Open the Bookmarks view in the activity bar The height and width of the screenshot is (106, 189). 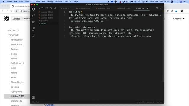33,35
